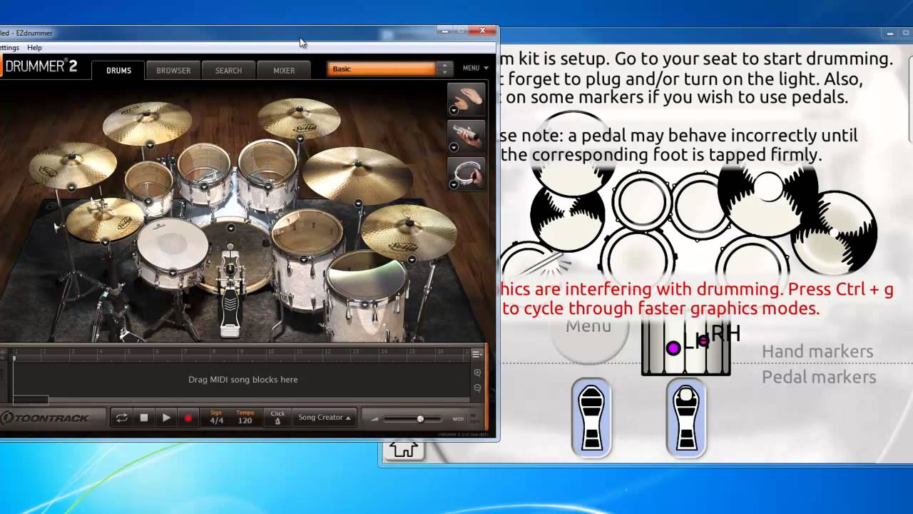Tap the left foot pedal icon
This screenshot has width=913, height=514.
coord(591,418)
